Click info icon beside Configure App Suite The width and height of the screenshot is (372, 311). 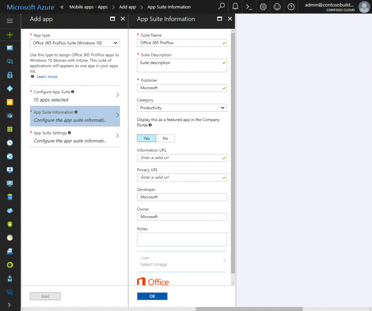(x=73, y=92)
